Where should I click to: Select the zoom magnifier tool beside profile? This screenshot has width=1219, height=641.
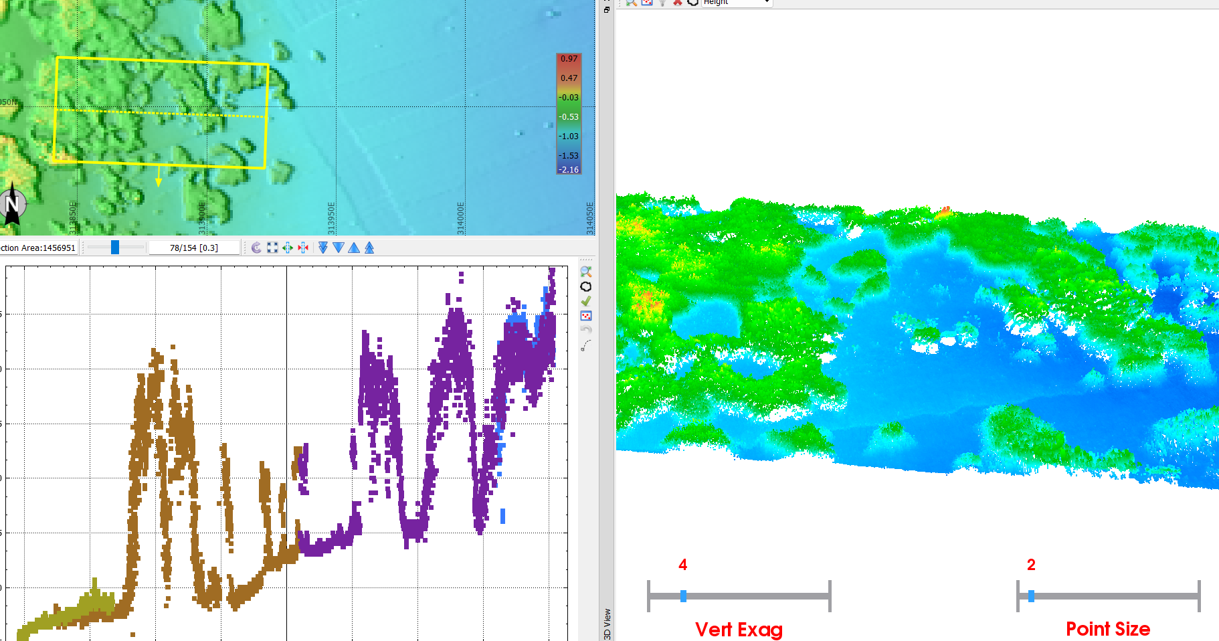pyautogui.click(x=586, y=272)
